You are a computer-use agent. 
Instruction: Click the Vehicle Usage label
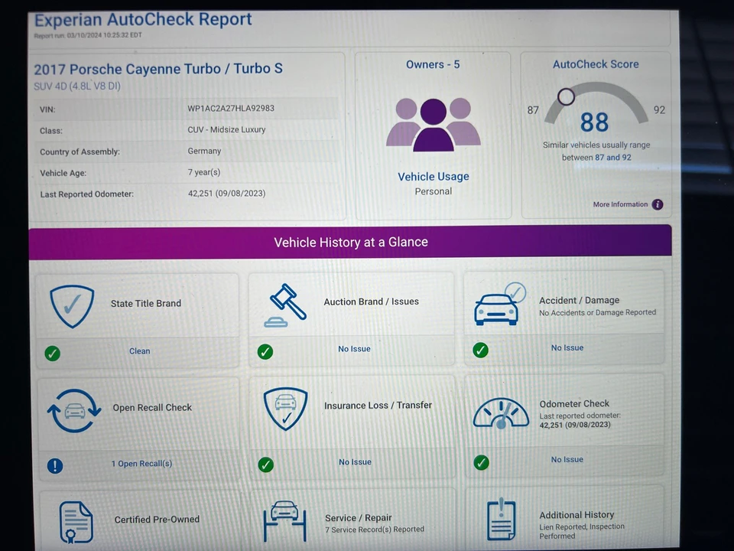[x=434, y=177]
